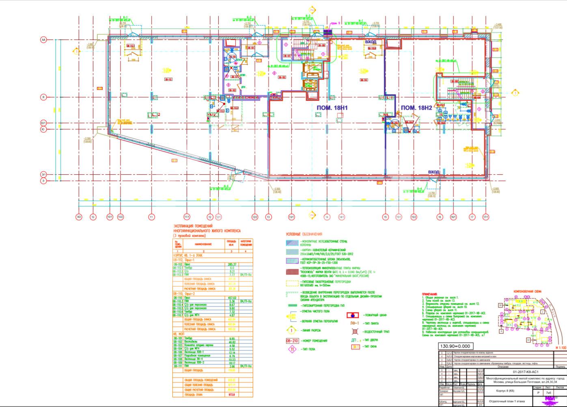Select the ПОМ. 18Н1 room label
The image size is (567, 407).
coord(332,108)
